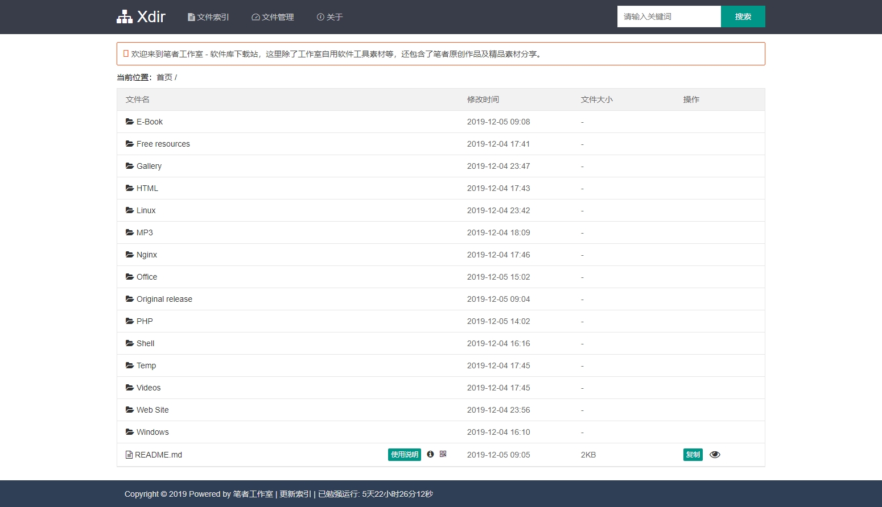Click the welcome notice banner text
Screen dimensions: 882x507
tap(337, 54)
